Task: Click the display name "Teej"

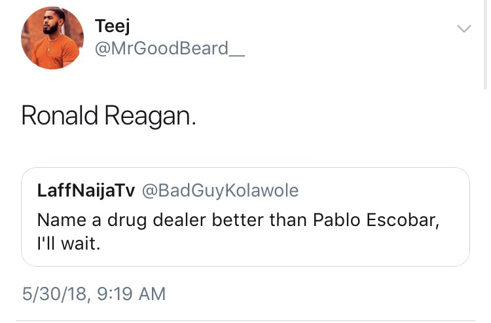Action: (113, 26)
